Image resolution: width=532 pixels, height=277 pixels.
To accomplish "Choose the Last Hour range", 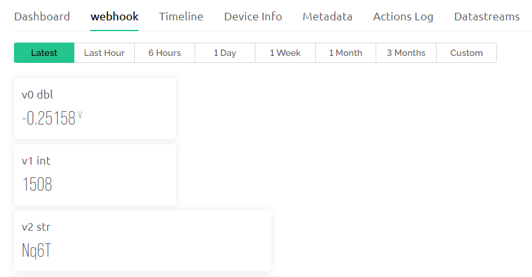I will (x=104, y=53).
